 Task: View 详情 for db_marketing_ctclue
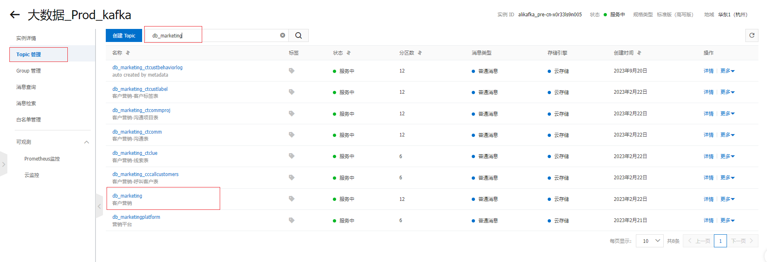point(709,156)
